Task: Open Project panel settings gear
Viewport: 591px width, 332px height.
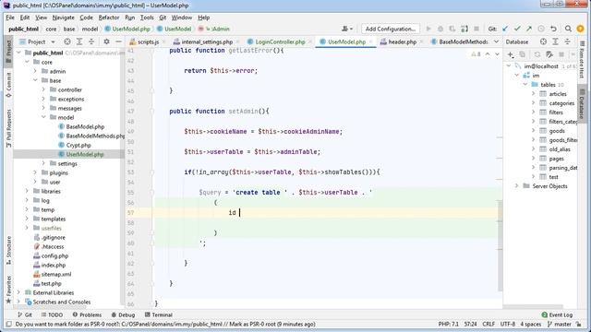Action: click(x=107, y=41)
